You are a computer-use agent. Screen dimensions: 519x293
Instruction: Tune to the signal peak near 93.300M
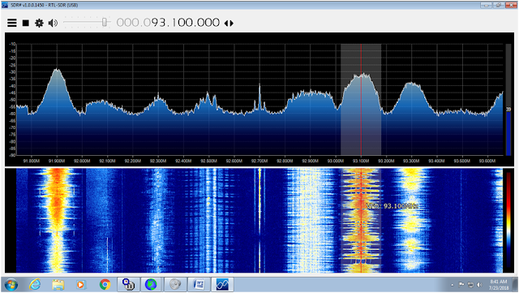coord(411,84)
